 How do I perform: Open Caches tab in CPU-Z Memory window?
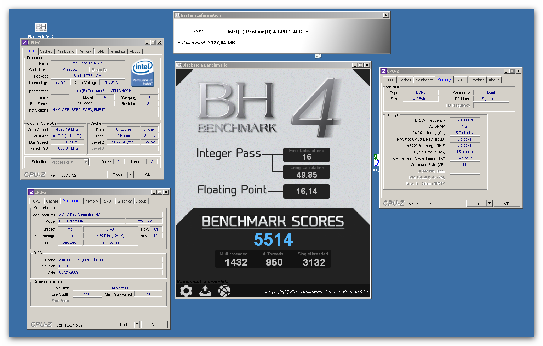tap(405, 80)
